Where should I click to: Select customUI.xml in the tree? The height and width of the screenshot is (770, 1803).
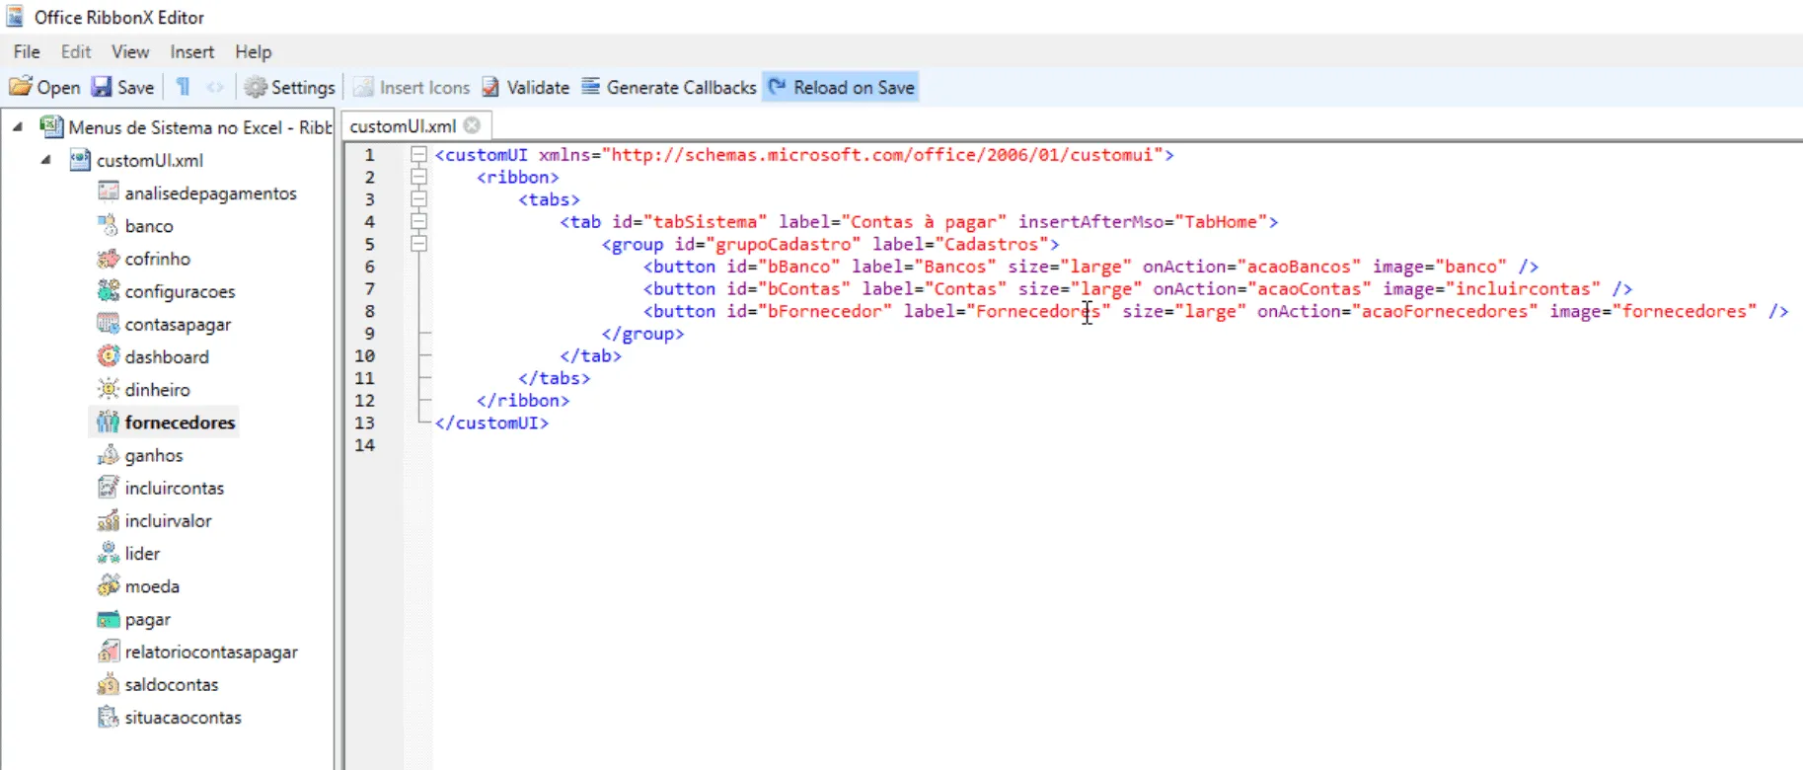tap(136, 160)
